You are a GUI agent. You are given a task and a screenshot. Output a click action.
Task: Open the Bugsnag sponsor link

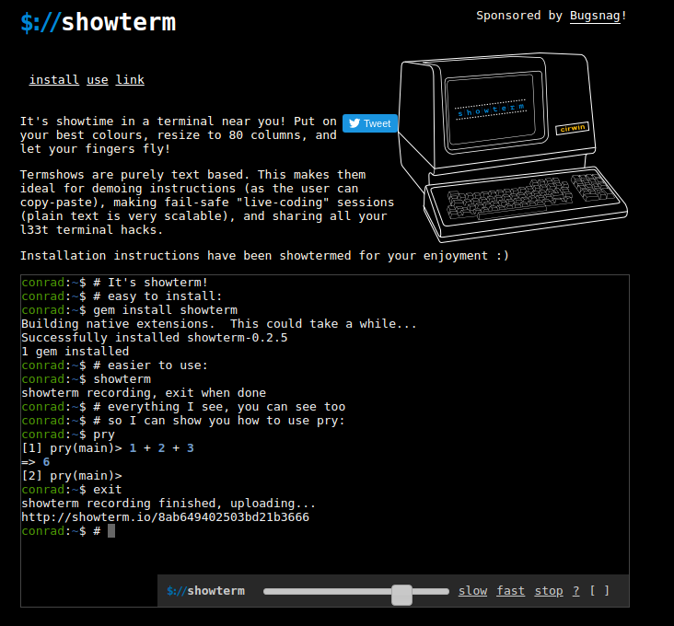pyautogui.click(x=595, y=16)
